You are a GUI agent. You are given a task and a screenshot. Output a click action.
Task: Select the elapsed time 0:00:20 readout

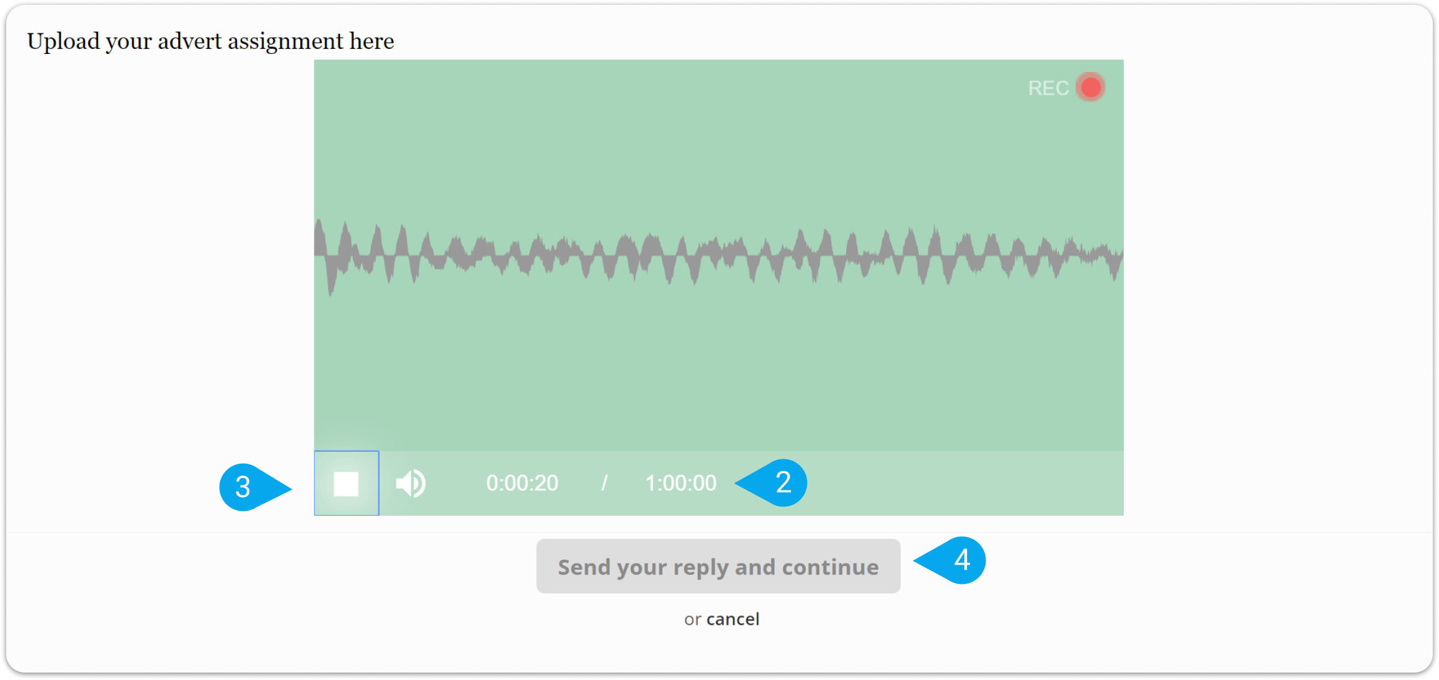[x=522, y=484]
